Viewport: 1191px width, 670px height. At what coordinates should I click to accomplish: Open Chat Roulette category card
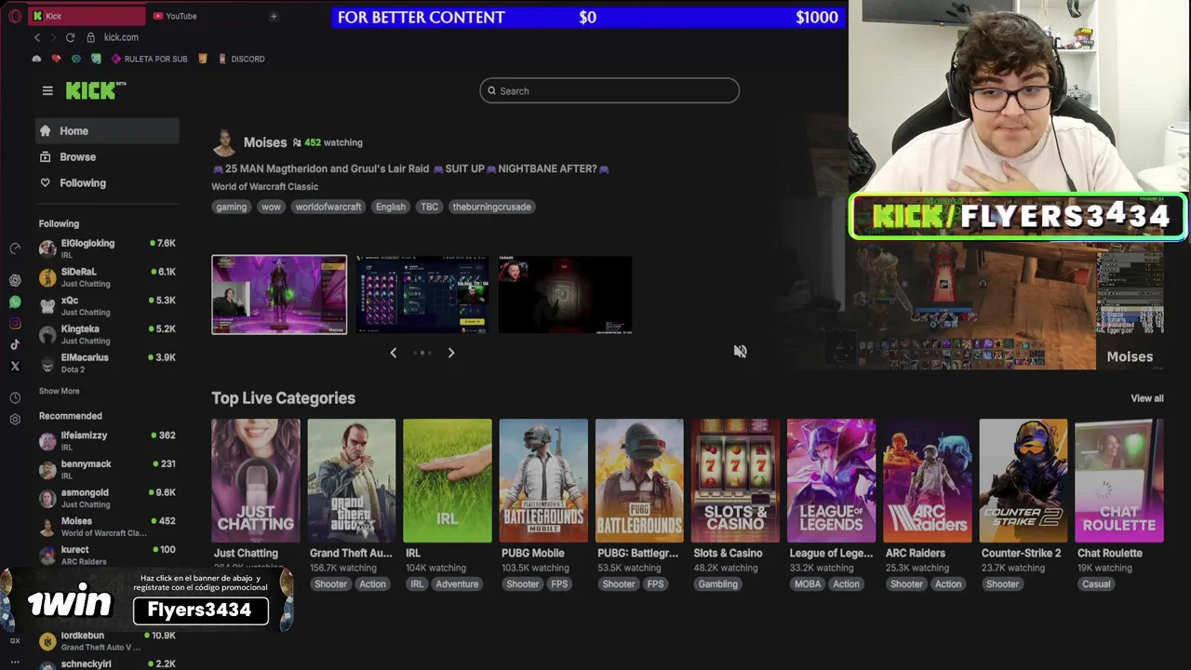coord(1119,480)
